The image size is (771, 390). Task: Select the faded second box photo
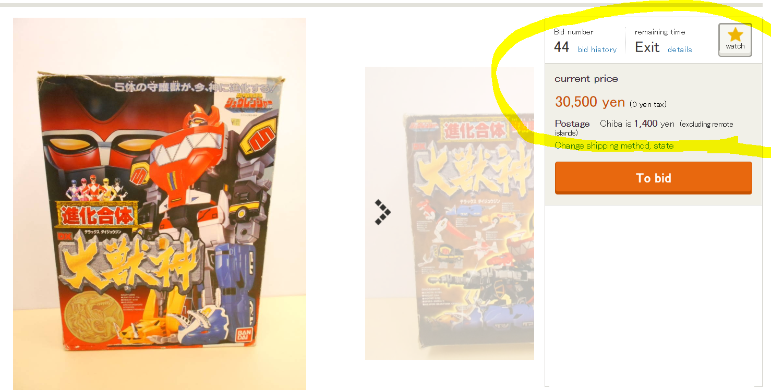(450, 213)
